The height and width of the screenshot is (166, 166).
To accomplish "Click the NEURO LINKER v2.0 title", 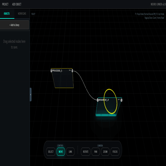I will click(x=158, y=4).
